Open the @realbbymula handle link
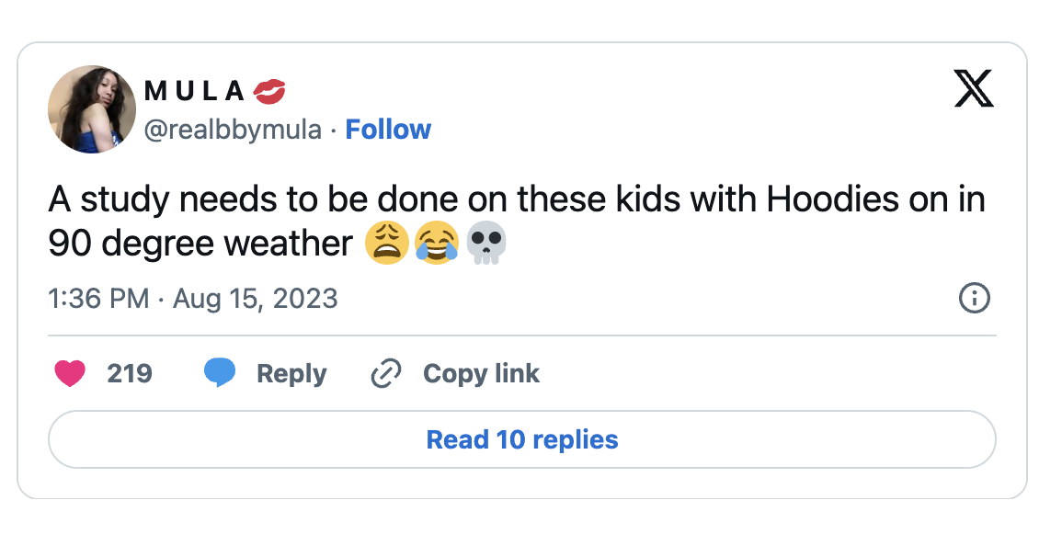 click(235, 129)
